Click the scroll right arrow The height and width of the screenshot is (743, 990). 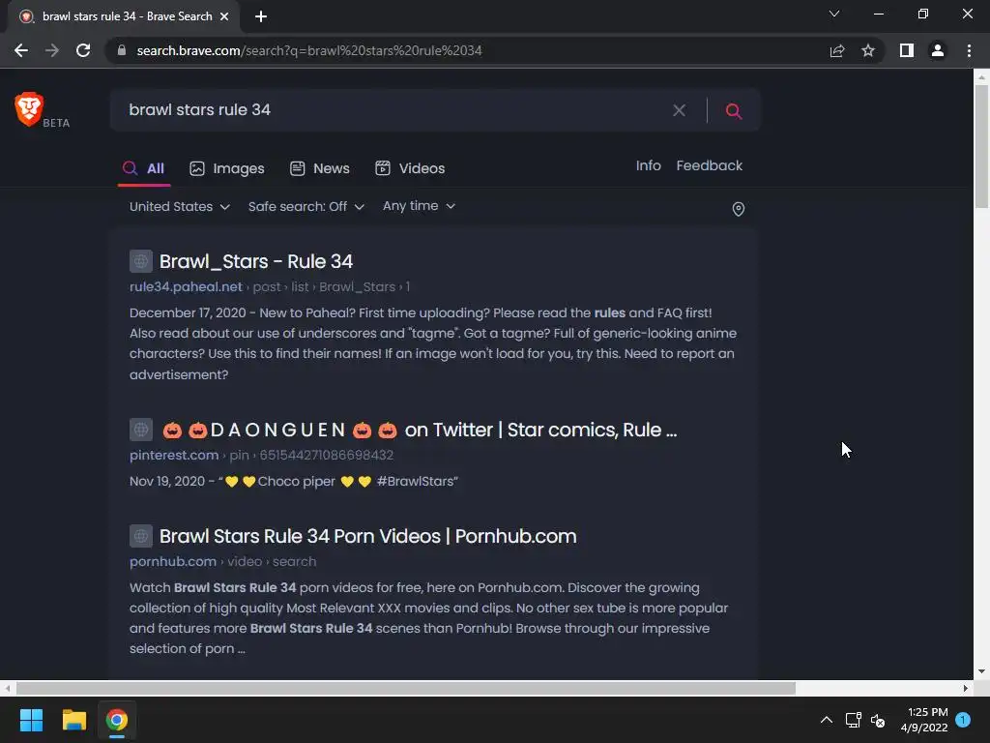[966, 688]
